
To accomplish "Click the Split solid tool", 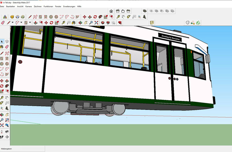I will [172, 11].
